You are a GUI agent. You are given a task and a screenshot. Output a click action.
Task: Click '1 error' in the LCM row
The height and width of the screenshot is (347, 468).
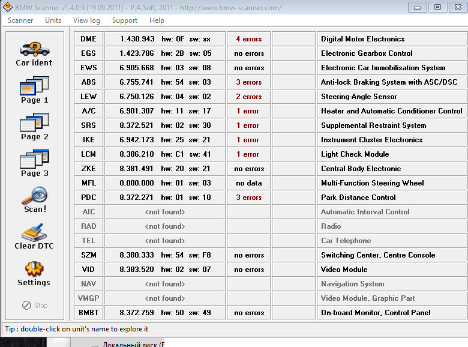(x=249, y=154)
